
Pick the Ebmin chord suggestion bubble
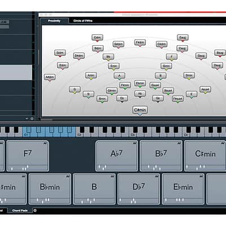(x=140, y=84)
